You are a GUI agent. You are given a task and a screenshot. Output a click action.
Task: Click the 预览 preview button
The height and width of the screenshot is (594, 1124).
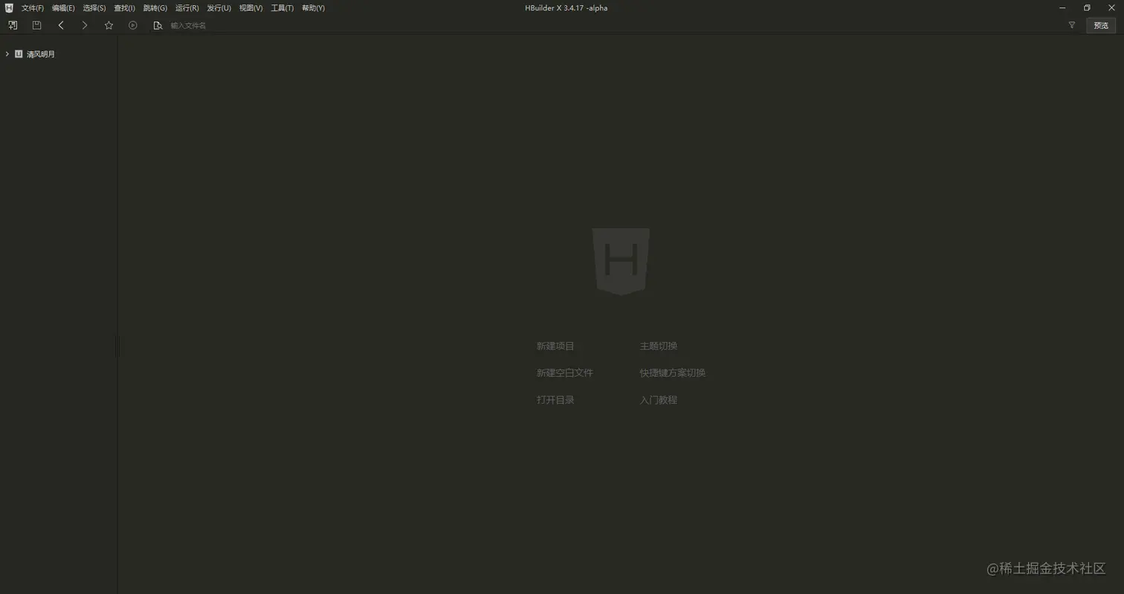pos(1101,25)
